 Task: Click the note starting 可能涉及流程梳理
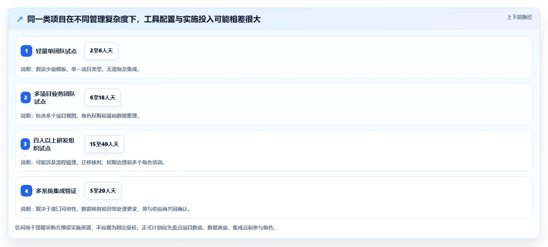[93, 162]
